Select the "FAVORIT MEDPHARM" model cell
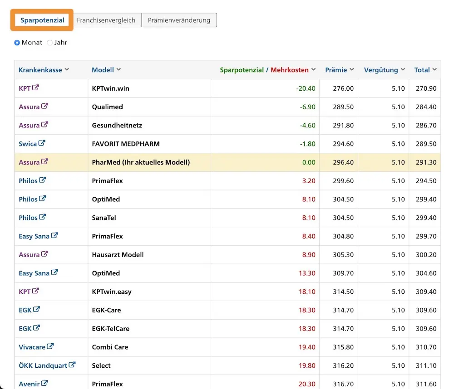454x389 pixels. (126, 144)
